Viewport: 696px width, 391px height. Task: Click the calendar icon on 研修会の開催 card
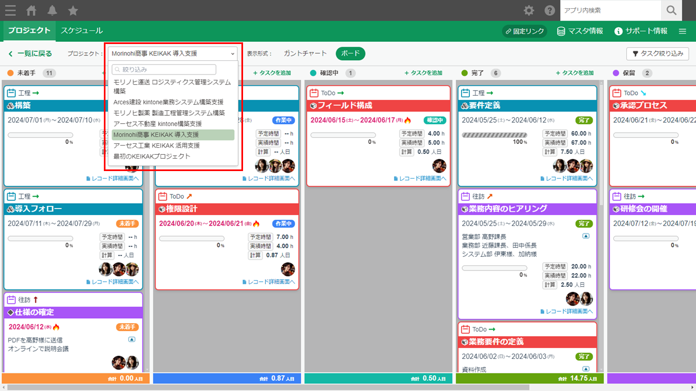616,196
